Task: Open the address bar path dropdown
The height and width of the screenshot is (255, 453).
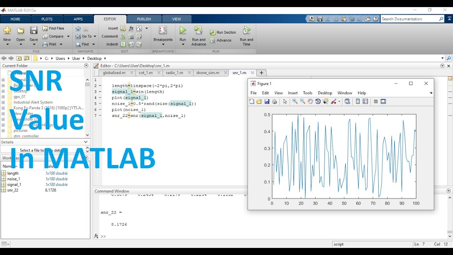Action: tap(442, 58)
